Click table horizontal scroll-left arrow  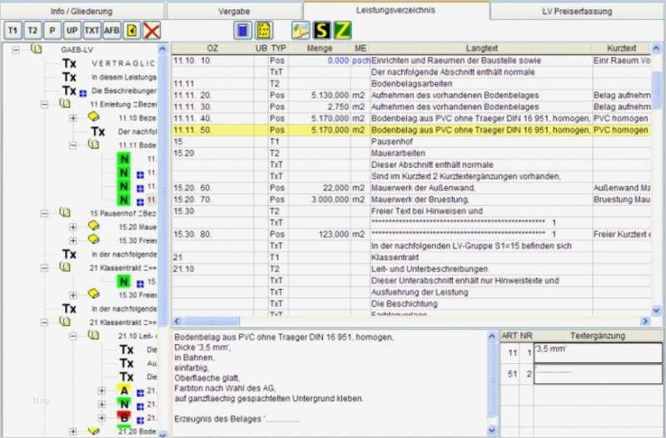point(177,322)
